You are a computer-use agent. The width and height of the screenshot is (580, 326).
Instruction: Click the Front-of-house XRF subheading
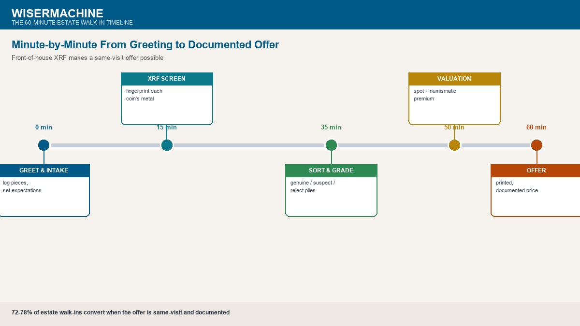pos(87,58)
